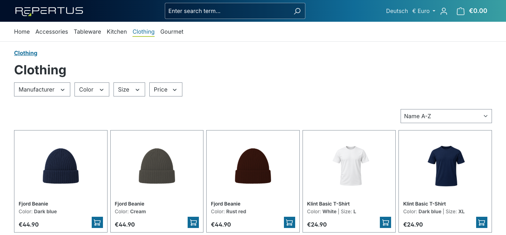Viewport: 506px width, 235px height.
Task: Expand the Price filter dropdown
Action: point(166,89)
